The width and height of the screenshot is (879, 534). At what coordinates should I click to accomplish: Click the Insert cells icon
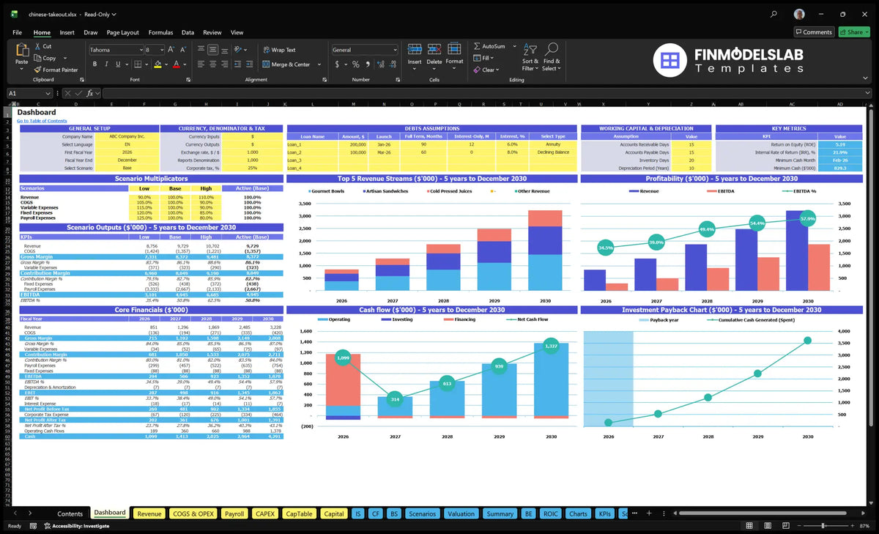click(415, 49)
